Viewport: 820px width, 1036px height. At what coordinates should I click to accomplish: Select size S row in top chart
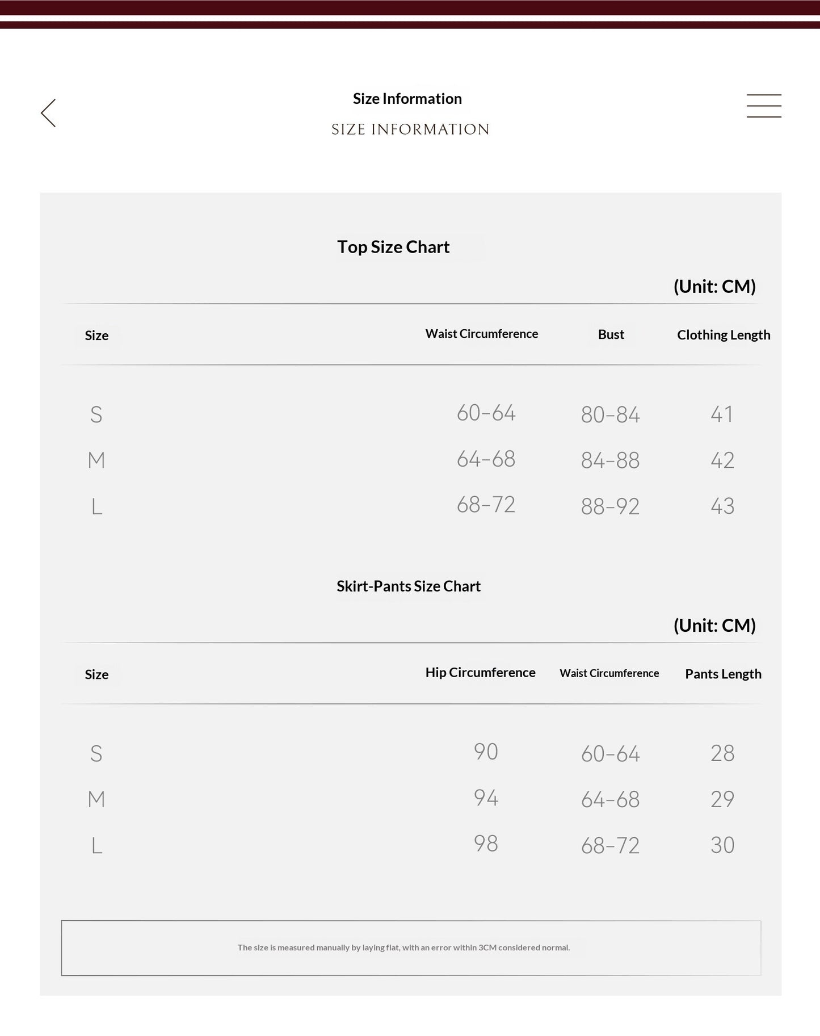tap(411, 414)
